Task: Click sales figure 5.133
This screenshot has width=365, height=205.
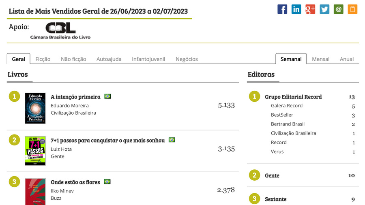Action: coord(226,105)
